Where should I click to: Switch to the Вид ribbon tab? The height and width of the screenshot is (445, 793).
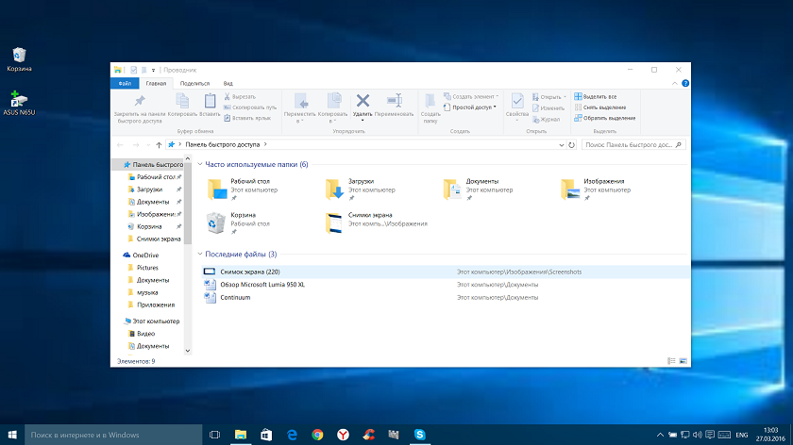pos(228,83)
